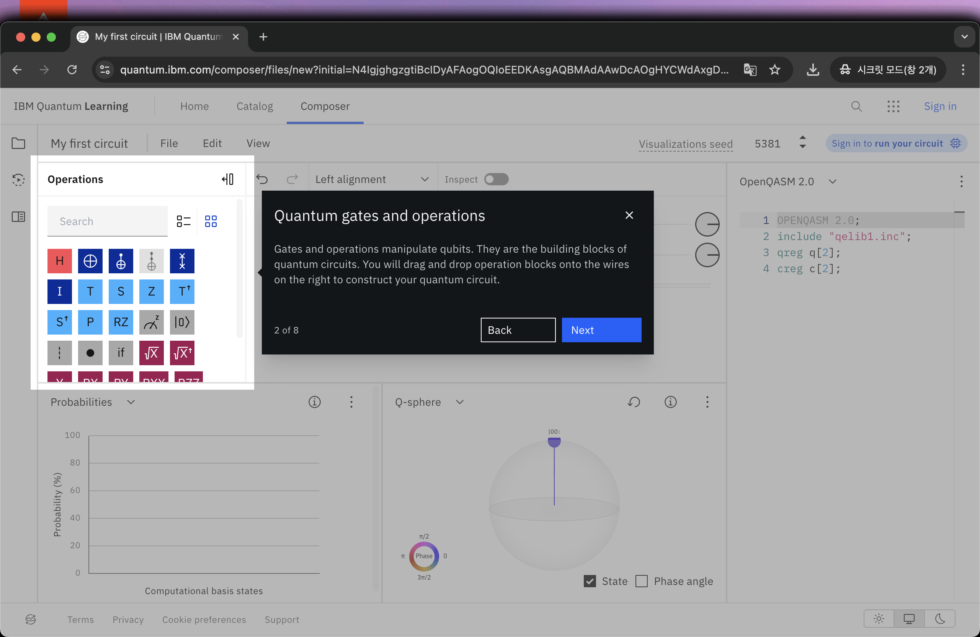
Task: Select the T gate
Action: [90, 292]
